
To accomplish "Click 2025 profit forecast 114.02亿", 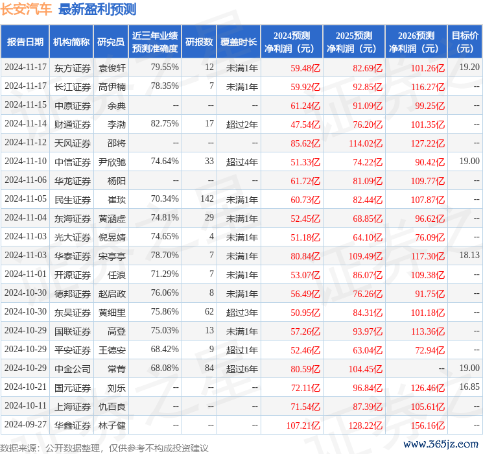I will pyautogui.click(x=366, y=143).
